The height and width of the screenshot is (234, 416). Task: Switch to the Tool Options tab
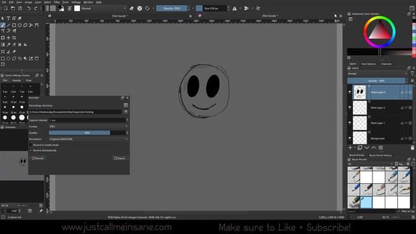(x=369, y=64)
